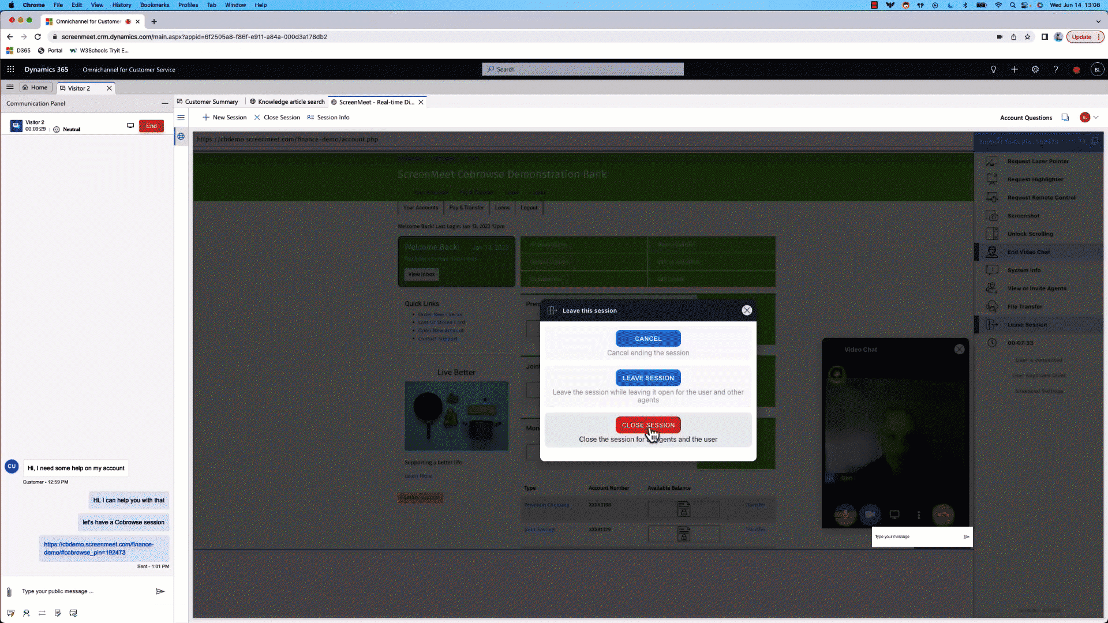
Task: Expand the Session Info dropdown
Action: (x=334, y=117)
